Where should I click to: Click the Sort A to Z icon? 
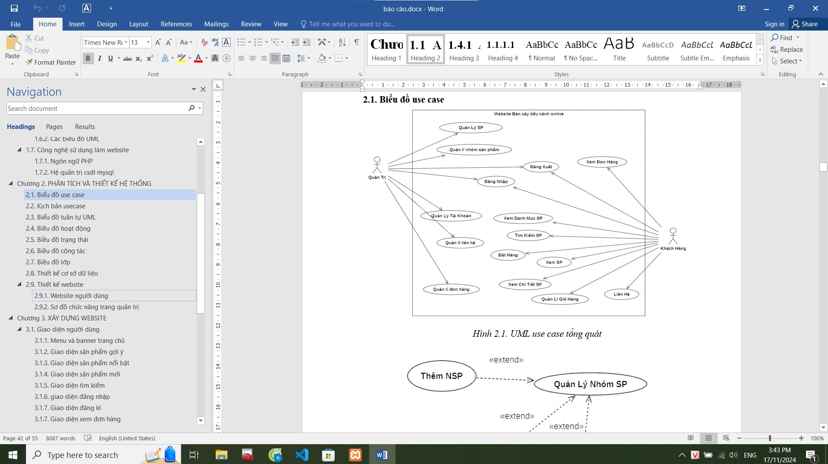(x=342, y=42)
